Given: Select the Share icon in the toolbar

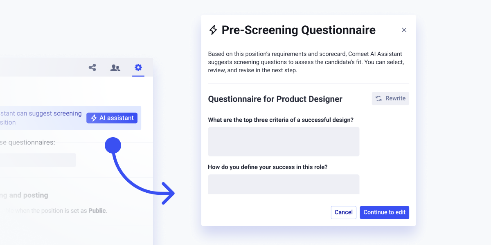Looking at the screenshot, I should [92, 67].
